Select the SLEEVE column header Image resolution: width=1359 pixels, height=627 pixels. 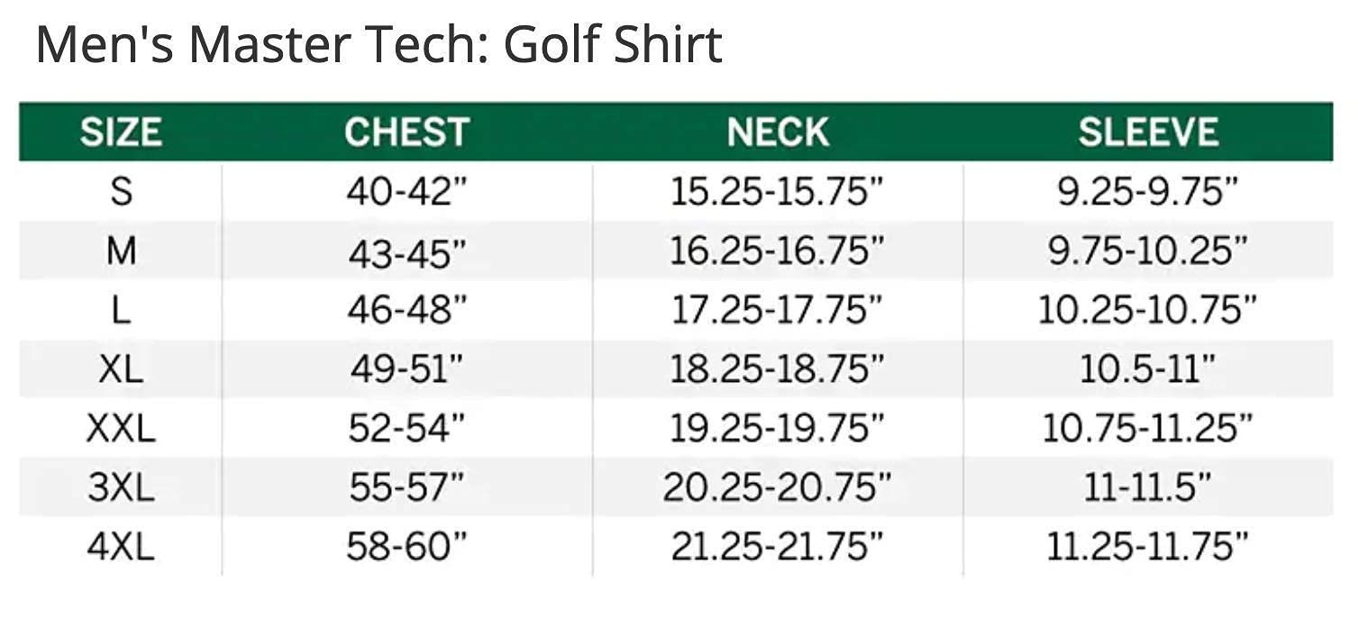(x=1148, y=132)
